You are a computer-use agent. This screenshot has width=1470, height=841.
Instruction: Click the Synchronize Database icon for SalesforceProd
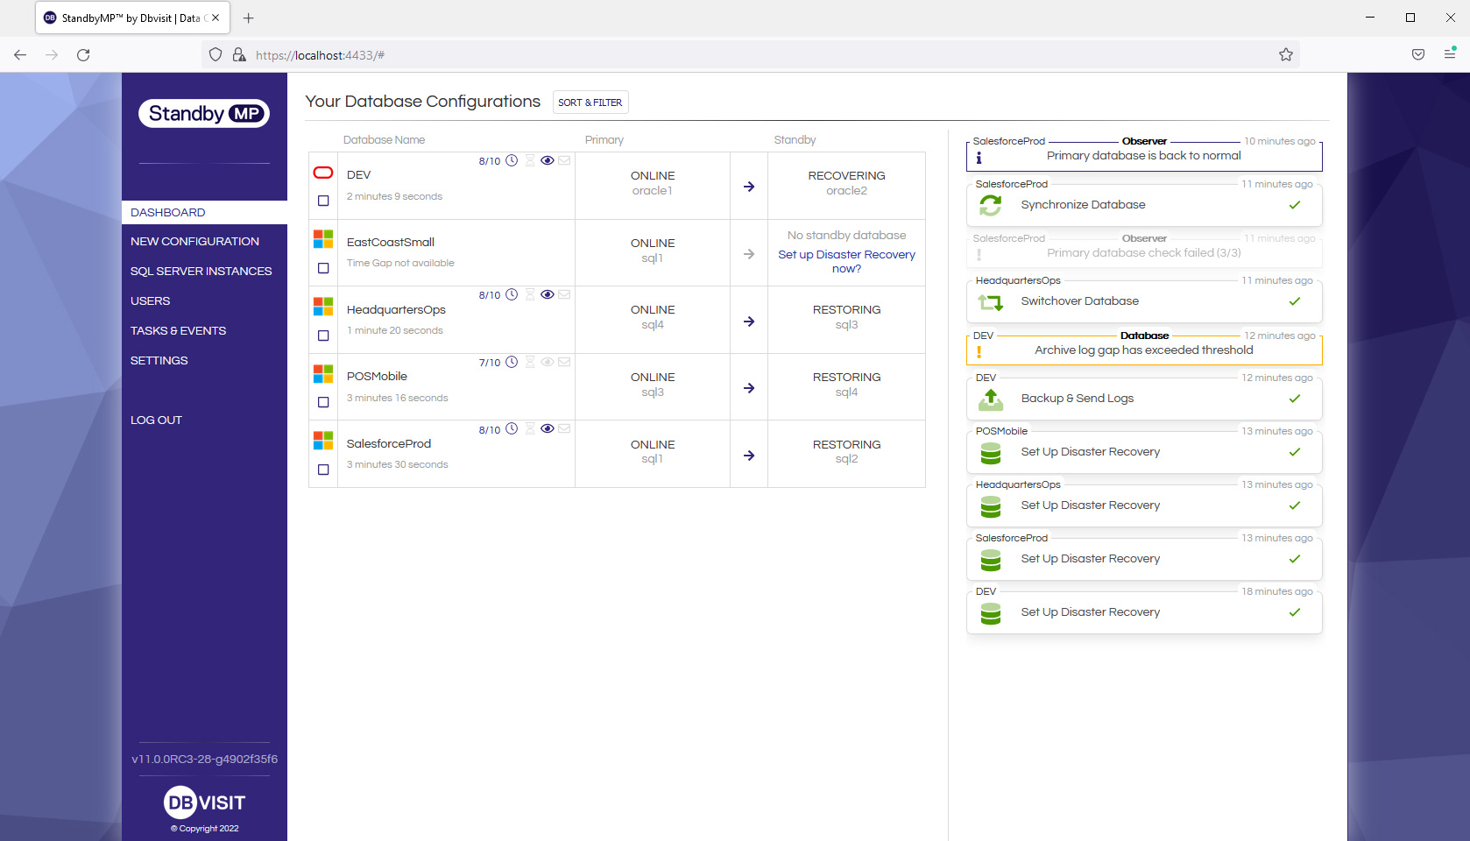tap(991, 204)
